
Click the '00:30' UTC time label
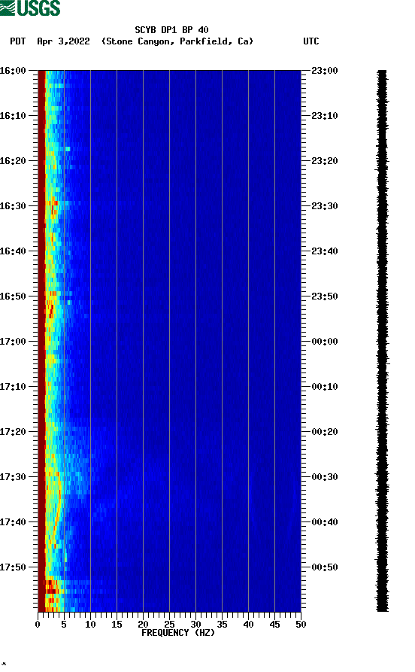point(325,477)
